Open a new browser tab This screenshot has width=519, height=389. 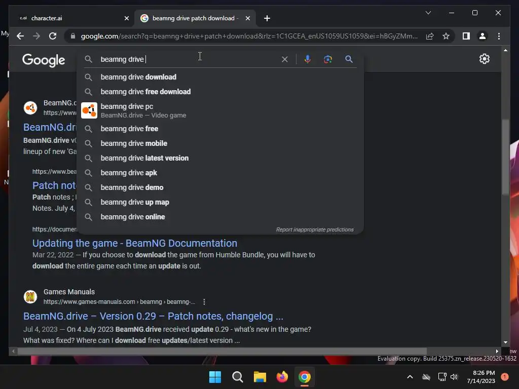(x=267, y=18)
